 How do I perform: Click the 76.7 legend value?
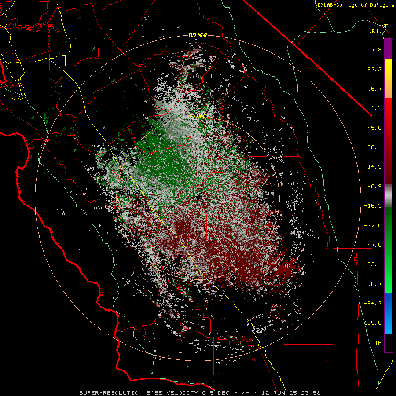(x=374, y=88)
